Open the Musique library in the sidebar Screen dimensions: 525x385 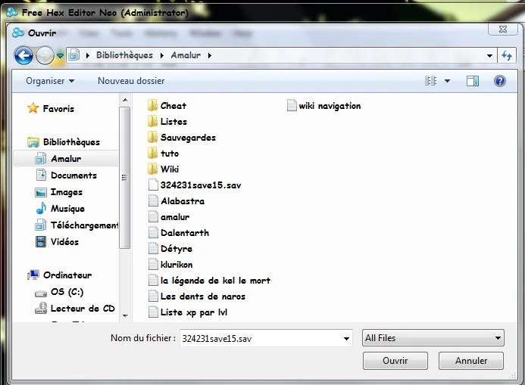click(x=61, y=209)
